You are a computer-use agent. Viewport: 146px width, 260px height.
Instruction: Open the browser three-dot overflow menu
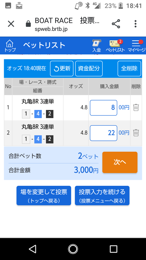[135, 24]
